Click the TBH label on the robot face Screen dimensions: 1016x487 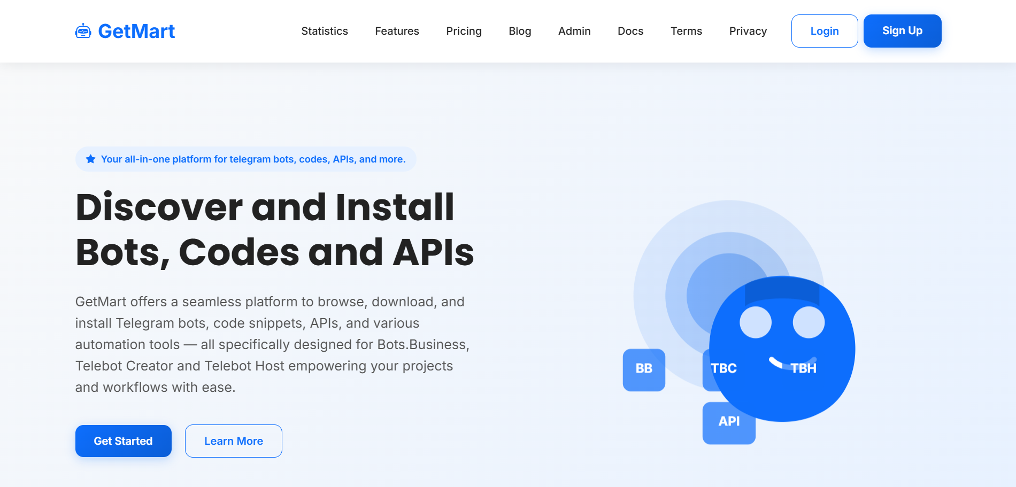coord(803,368)
